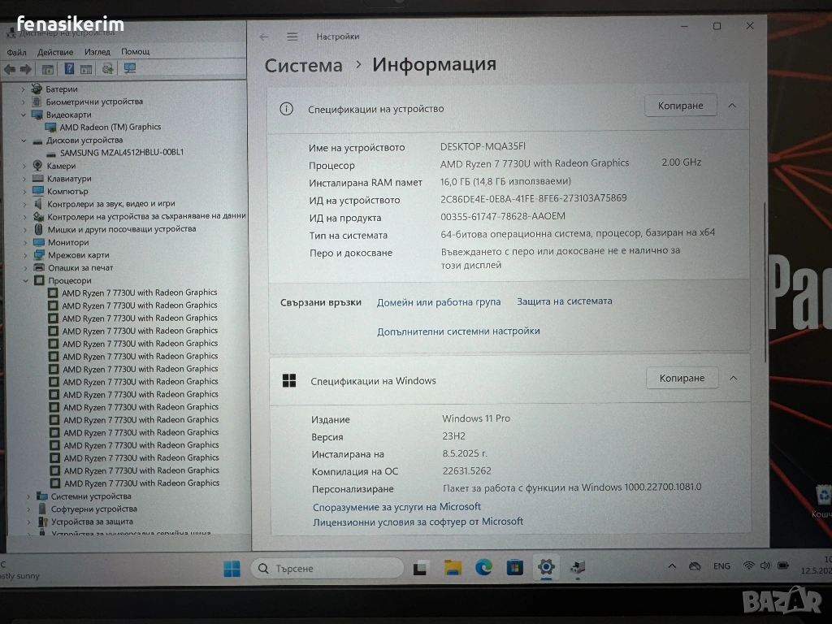Click the Windows Start button
This screenshot has width=832, height=624.
pos(232,568)
